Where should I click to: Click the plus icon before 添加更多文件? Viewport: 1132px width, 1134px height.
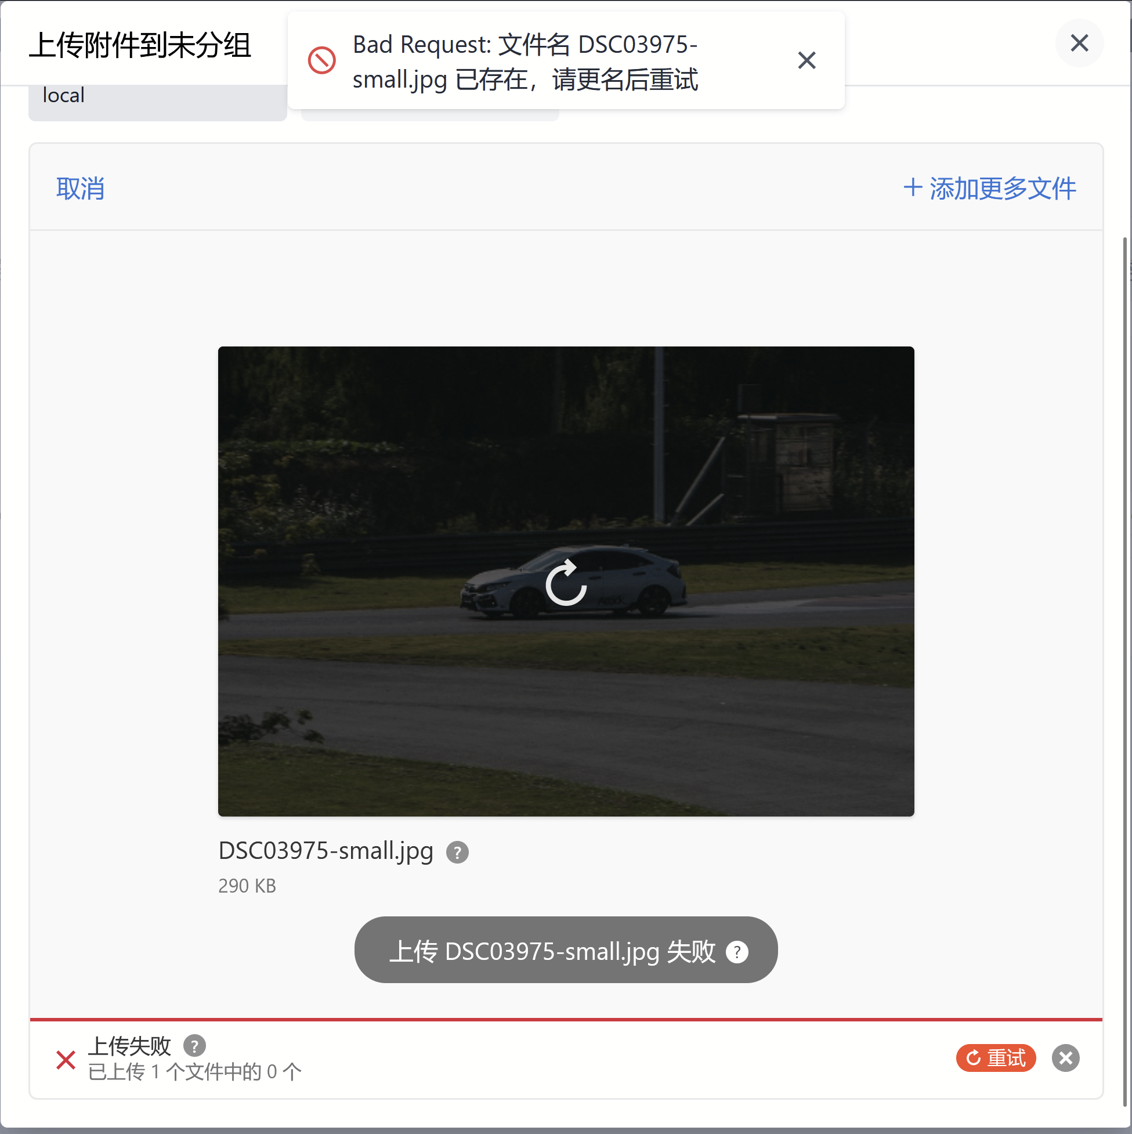(912, 188)
